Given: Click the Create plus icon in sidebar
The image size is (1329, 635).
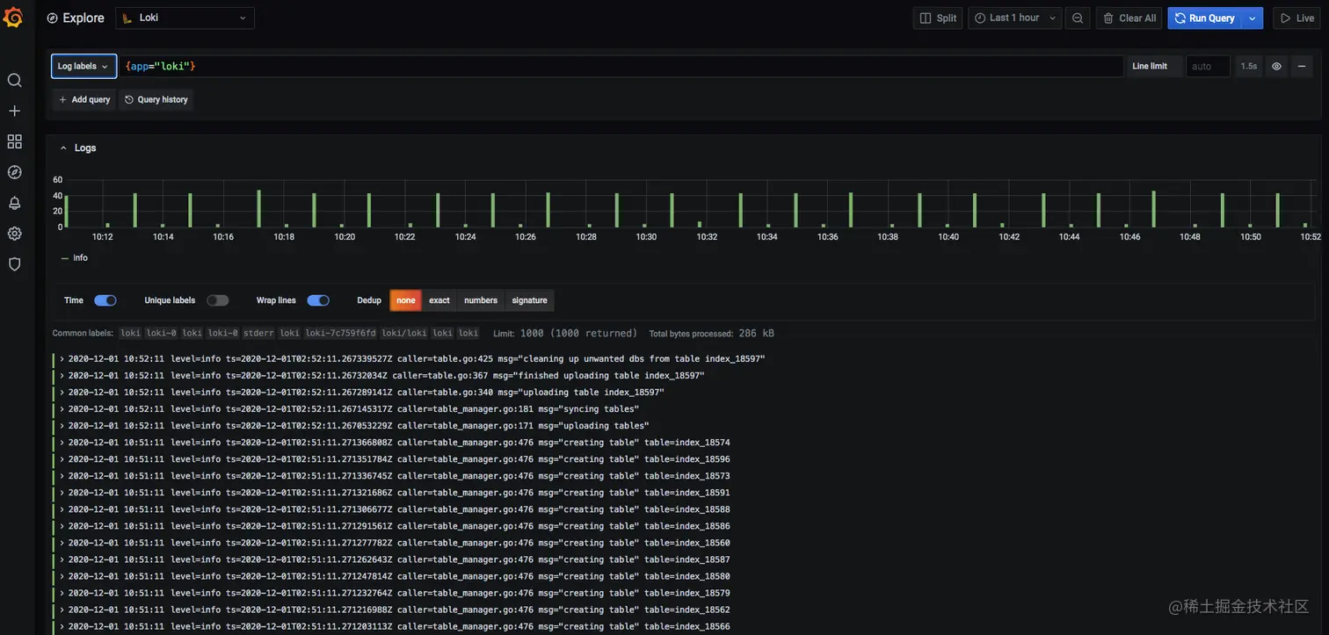Looking at the screenshot, I should click(x=14, y=111).
